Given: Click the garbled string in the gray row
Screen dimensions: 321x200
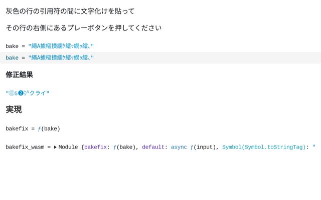Looking at the screenshot, I should (x=61, y=58).
